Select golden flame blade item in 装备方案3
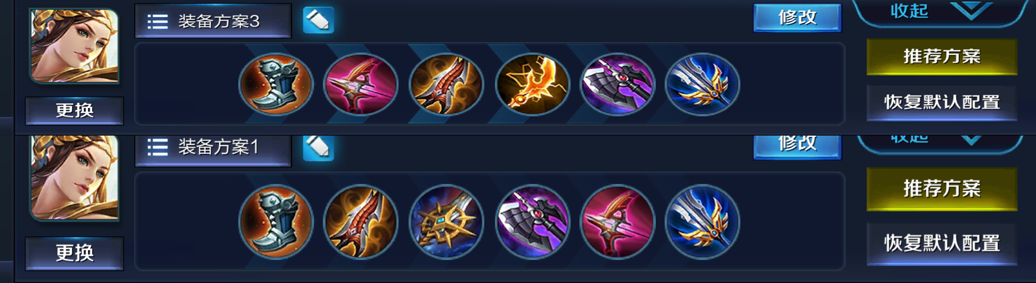Screen dimensions: 1036x283 click(532, 84)
